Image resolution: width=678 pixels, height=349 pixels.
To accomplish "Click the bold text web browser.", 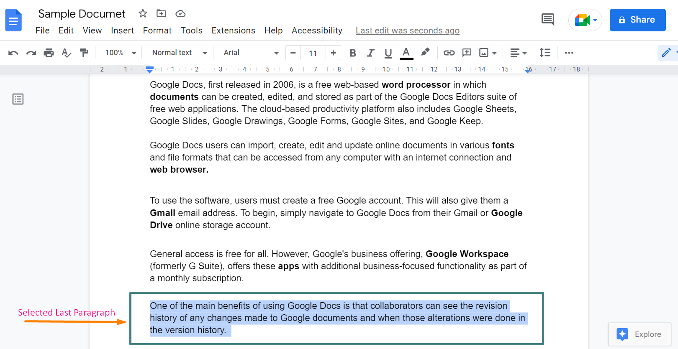I will tap(179, 170).
